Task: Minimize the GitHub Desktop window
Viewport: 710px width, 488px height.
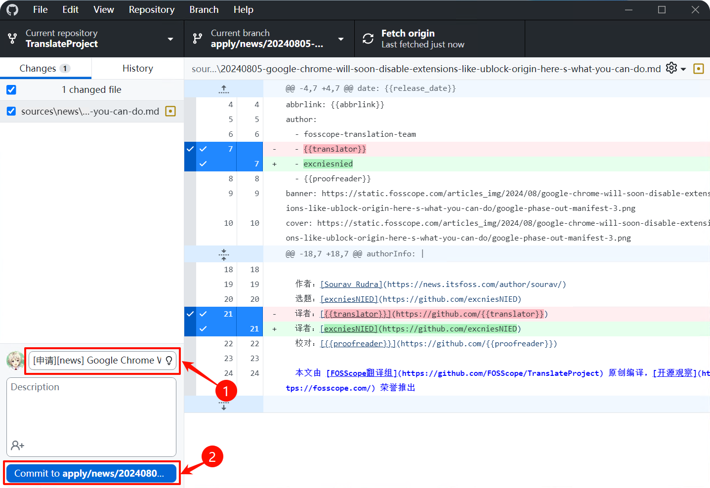Action: 628,10
